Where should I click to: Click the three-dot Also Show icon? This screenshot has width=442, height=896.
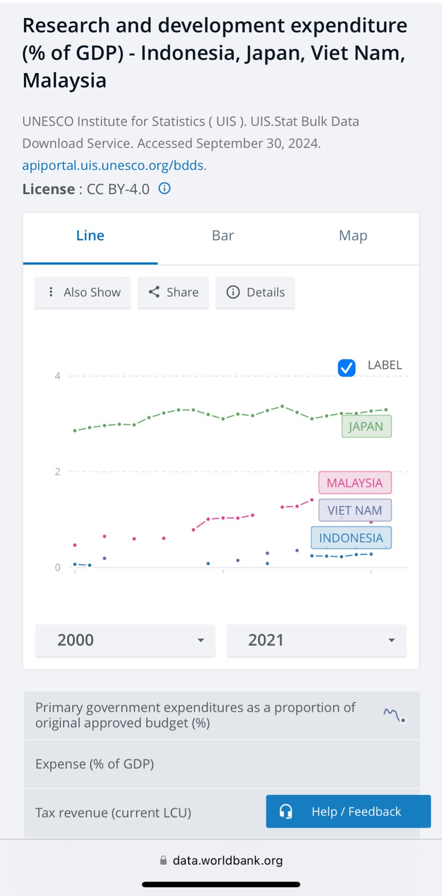click(x=51, y=292)
